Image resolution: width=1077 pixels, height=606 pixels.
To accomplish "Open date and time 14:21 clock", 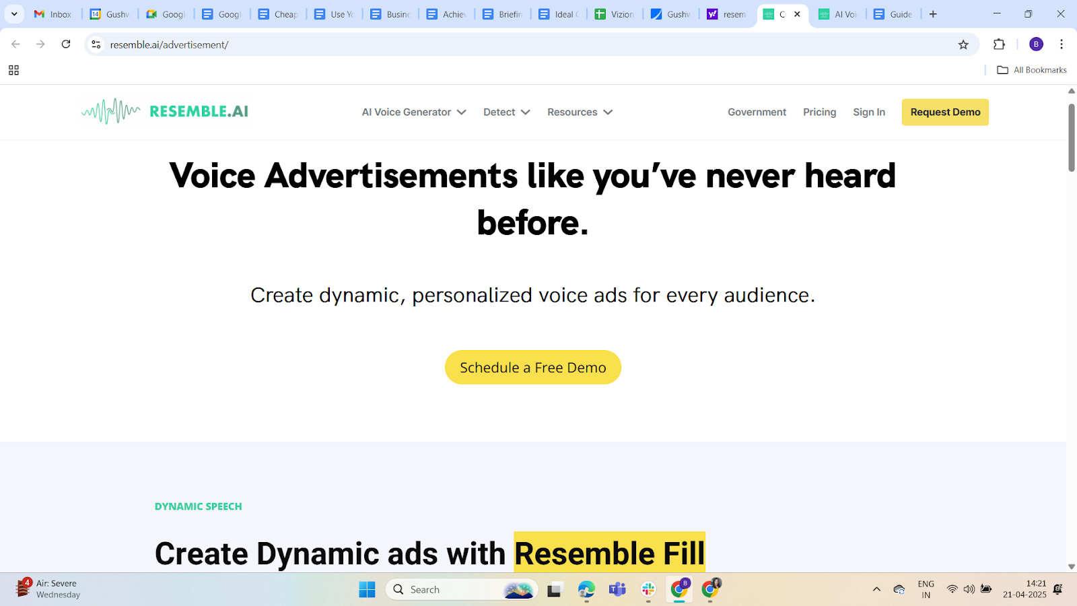I will click(1024, 589).
